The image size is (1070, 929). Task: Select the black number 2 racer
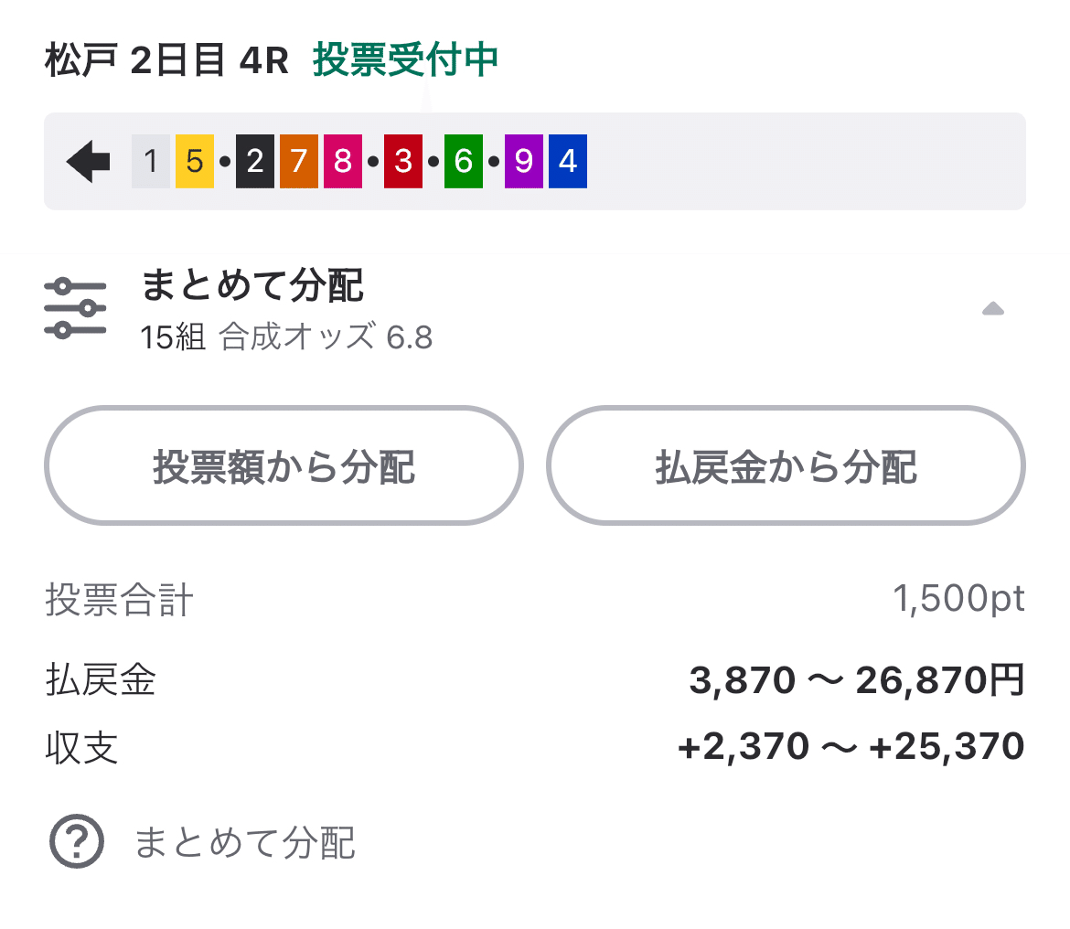coord(253,161)
